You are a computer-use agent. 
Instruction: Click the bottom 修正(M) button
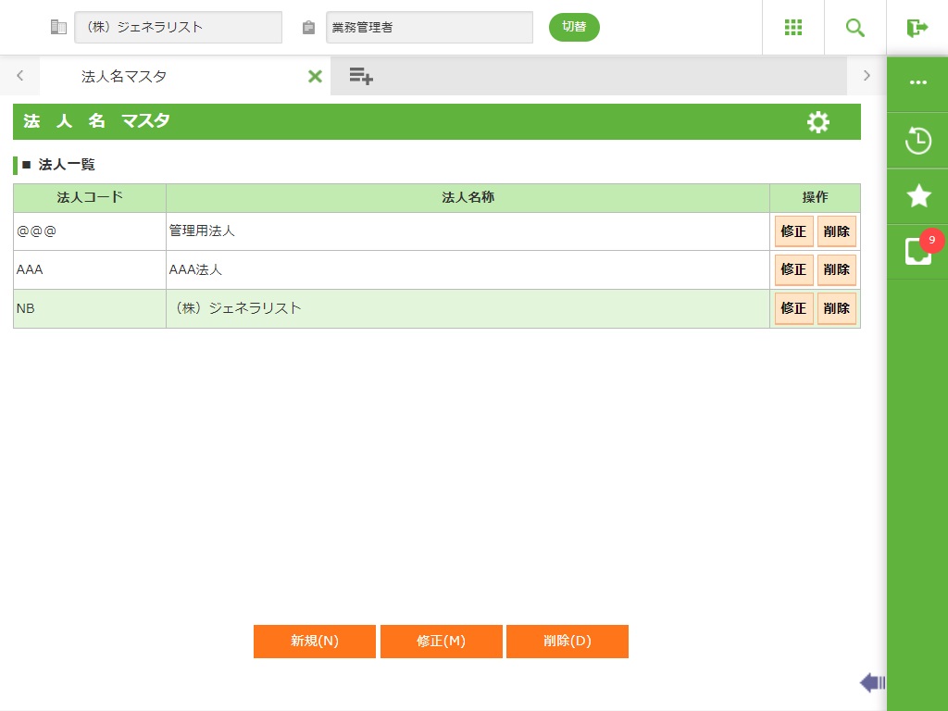pos(442,642)
